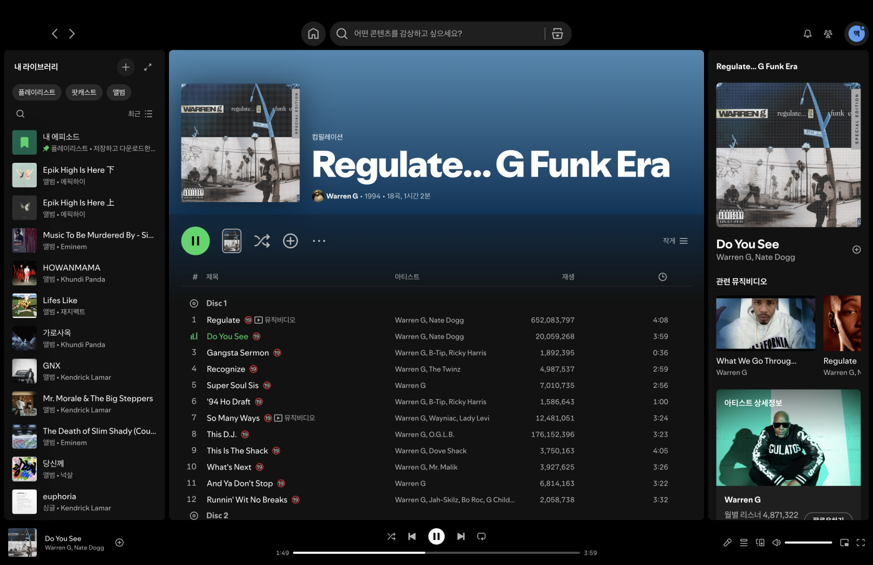Open the notifications bell icon
Image resolution: width=873 pixels, height=565 pixels.
(x=808, y=34)
